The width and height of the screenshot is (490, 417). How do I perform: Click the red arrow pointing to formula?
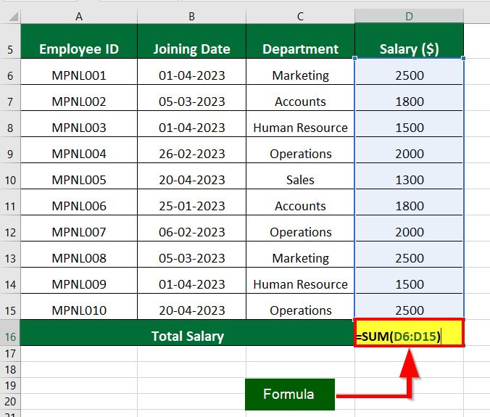click(411, 366)
